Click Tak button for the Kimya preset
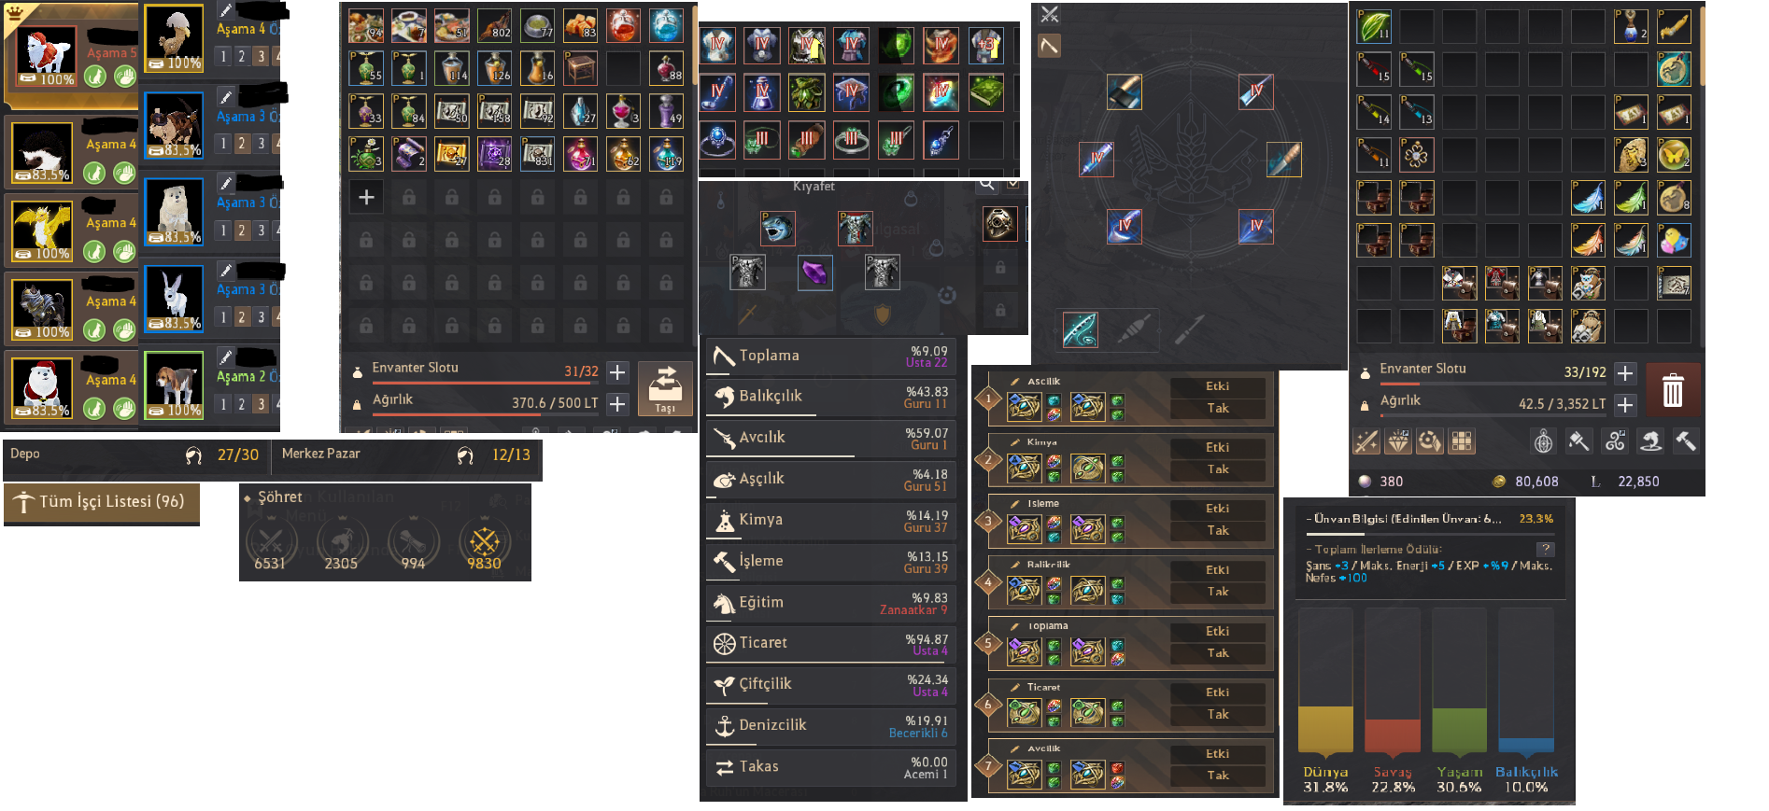The height and width of the screenshot is (811, 1769). (1218, 469)
